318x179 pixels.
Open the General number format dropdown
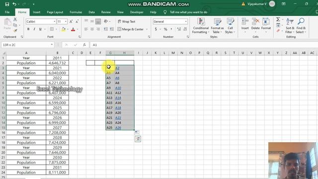coord(186,21)
